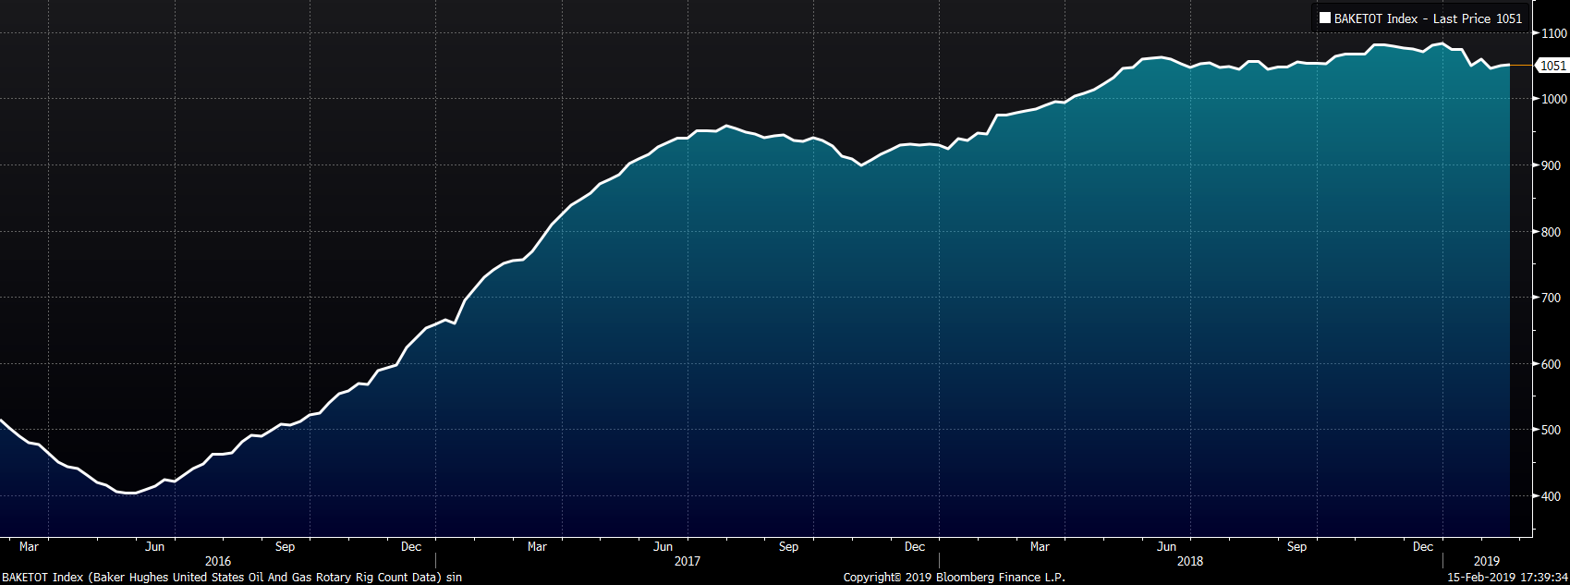Click the 15-Feb-2019 17:39:34 timestamp
Viewport: 1570px width, 585px height.
coord(1505,577)
